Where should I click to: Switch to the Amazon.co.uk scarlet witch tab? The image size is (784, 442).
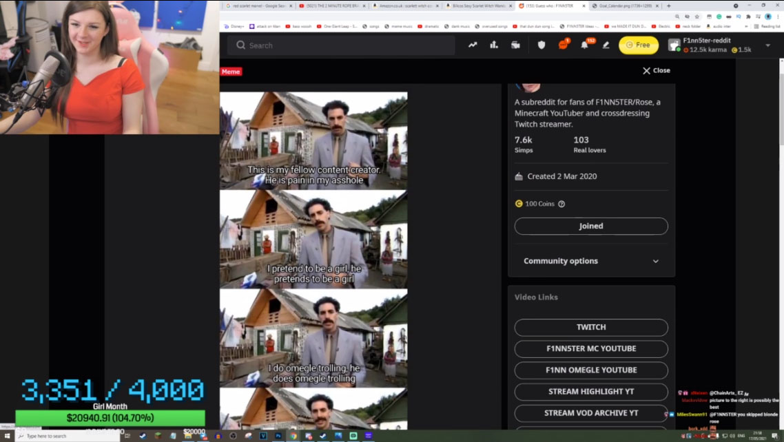coord(406,6)
